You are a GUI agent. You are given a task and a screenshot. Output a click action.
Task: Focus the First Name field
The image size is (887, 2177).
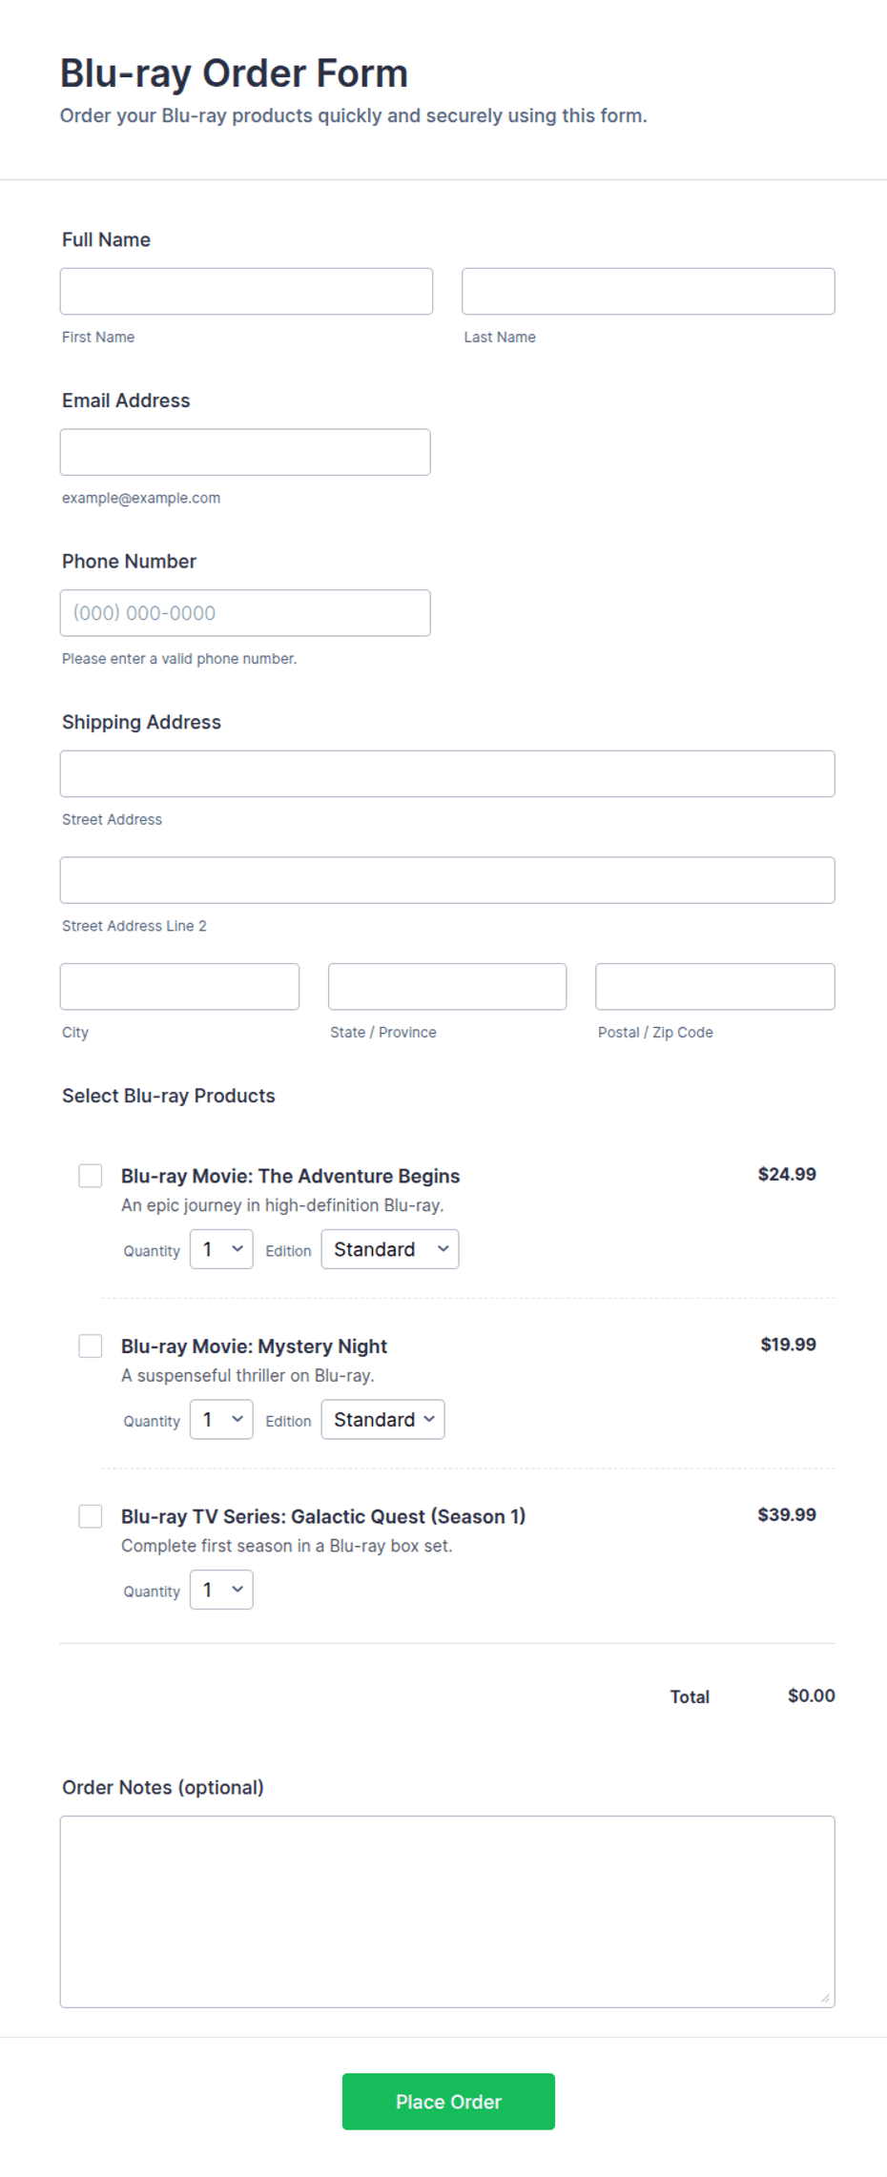246,291
